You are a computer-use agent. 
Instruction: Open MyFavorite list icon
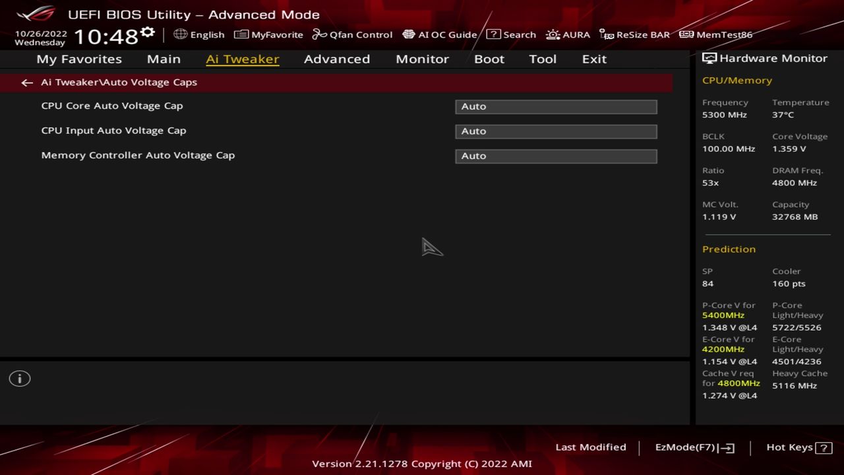point(241,34)
